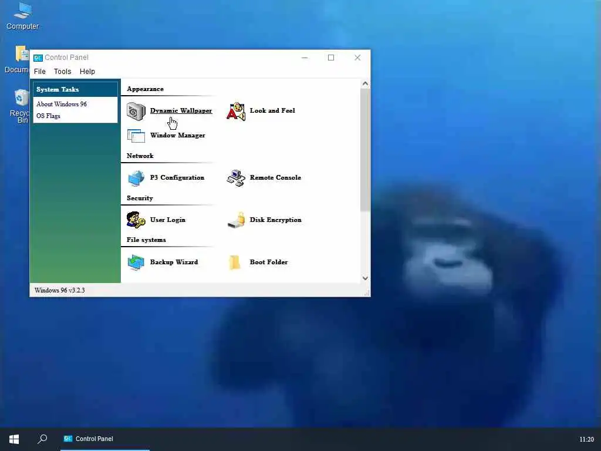Open the Help menu
The height and width of the screenshot is (451, 601).
87,72
